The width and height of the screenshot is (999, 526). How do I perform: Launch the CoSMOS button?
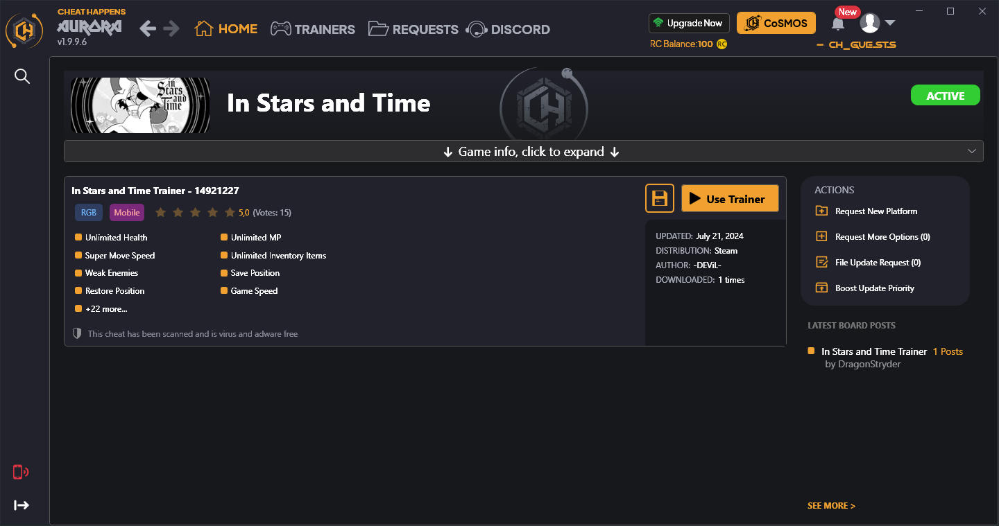[x=776, y=23]
